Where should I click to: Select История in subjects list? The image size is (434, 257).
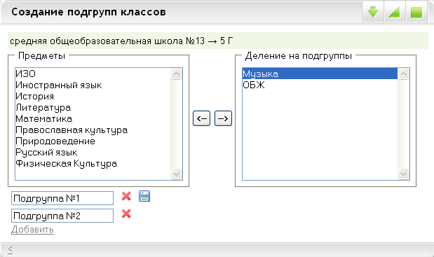coord(93,97)
